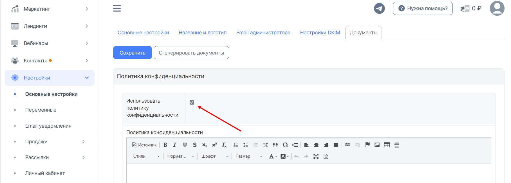Apply subscript formatting

[x=205, y=145]
